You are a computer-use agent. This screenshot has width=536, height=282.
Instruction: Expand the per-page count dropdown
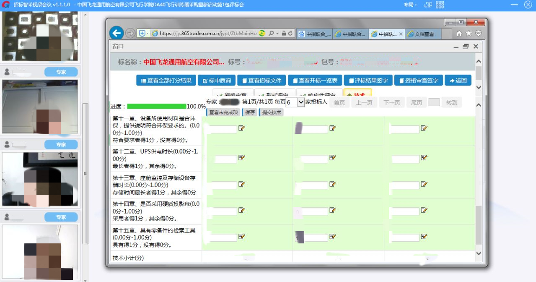[x=300, y=102]
